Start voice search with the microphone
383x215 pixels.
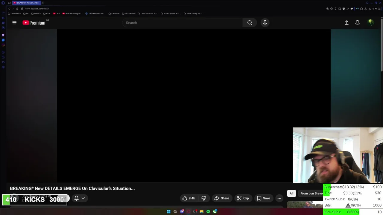[265, 23]
